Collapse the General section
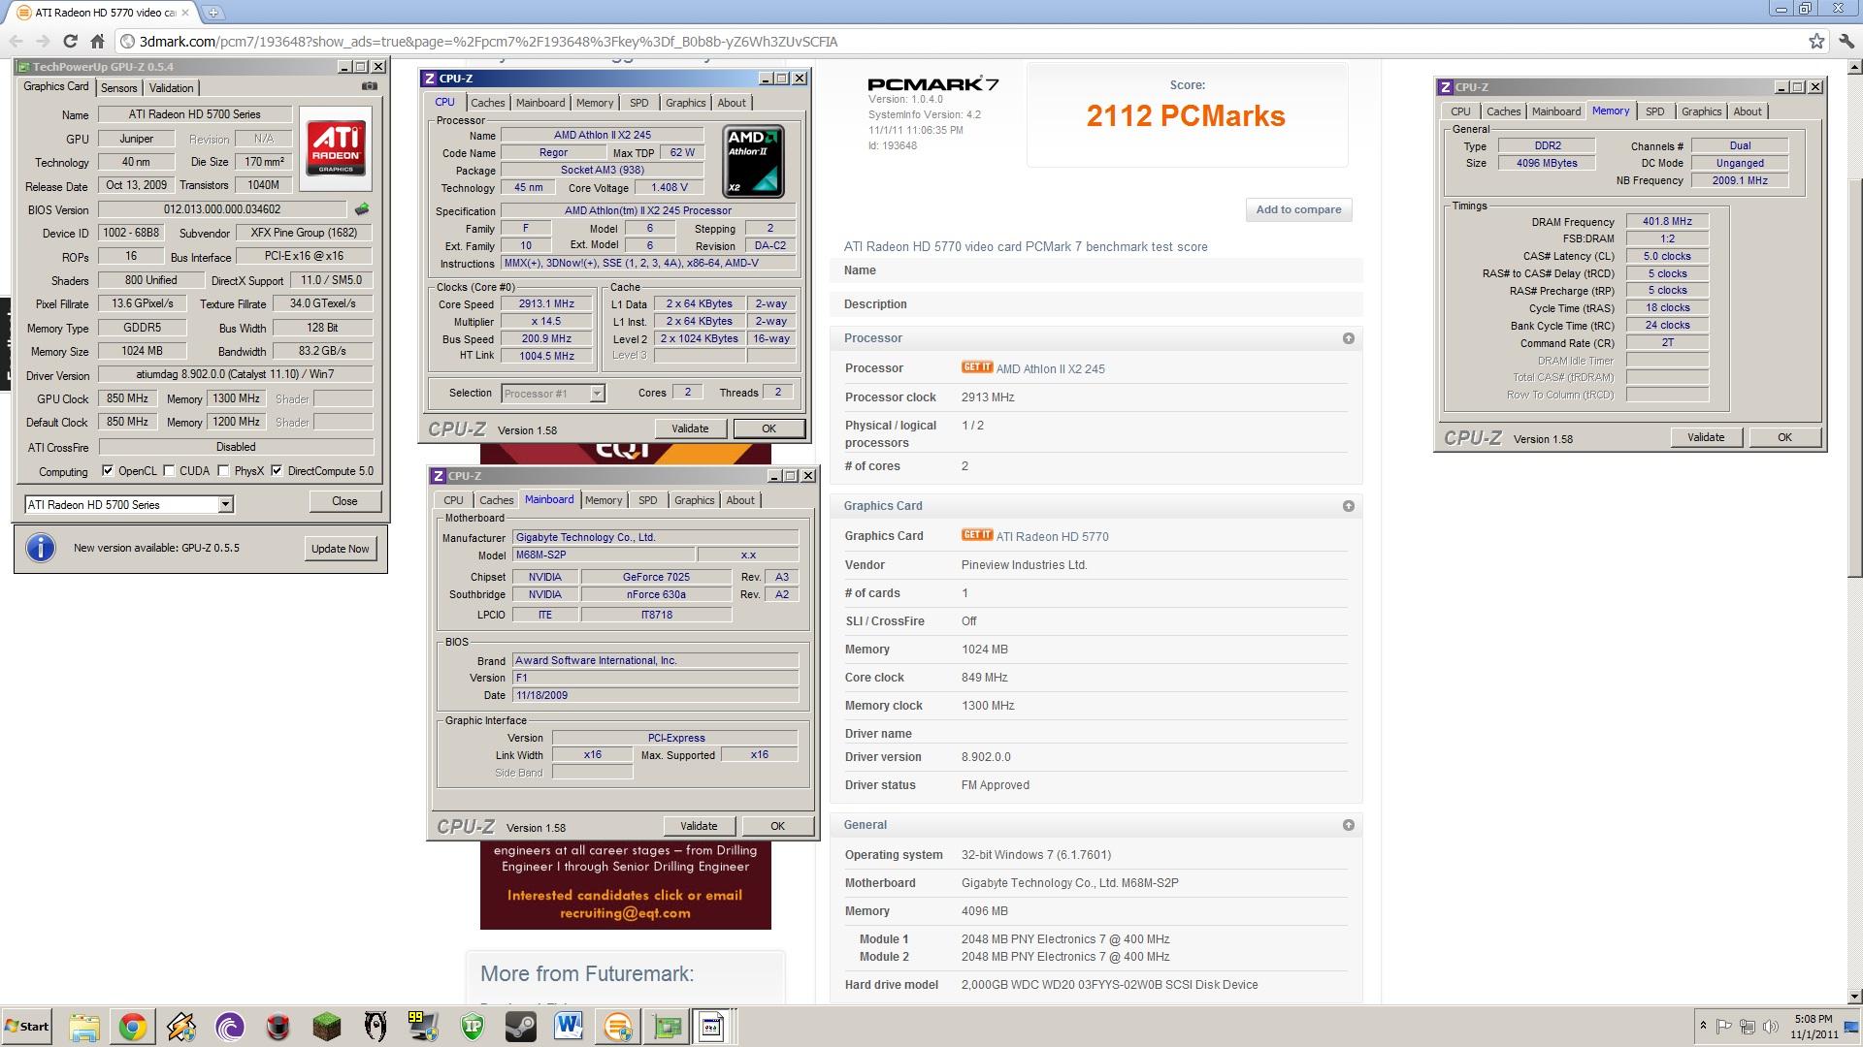 pos(1348,825)
